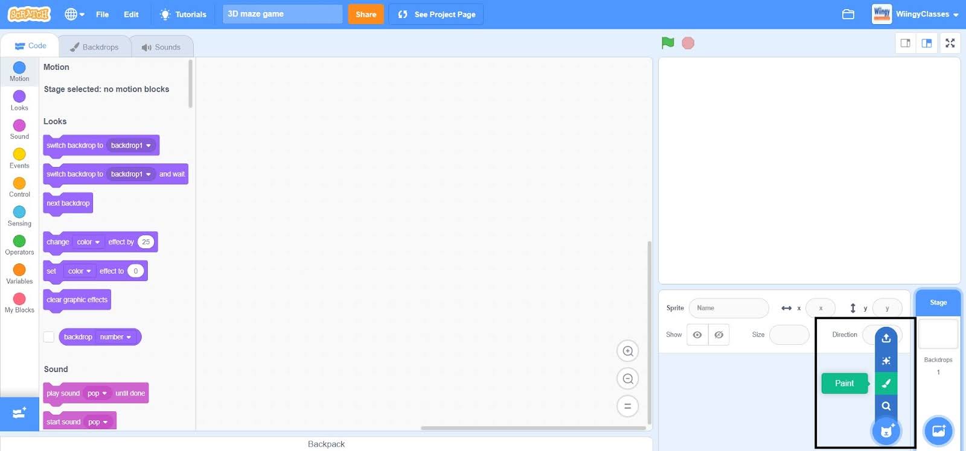Click the 0 value in set effect block
Screen dimensions: 966x451
[136, 271]
